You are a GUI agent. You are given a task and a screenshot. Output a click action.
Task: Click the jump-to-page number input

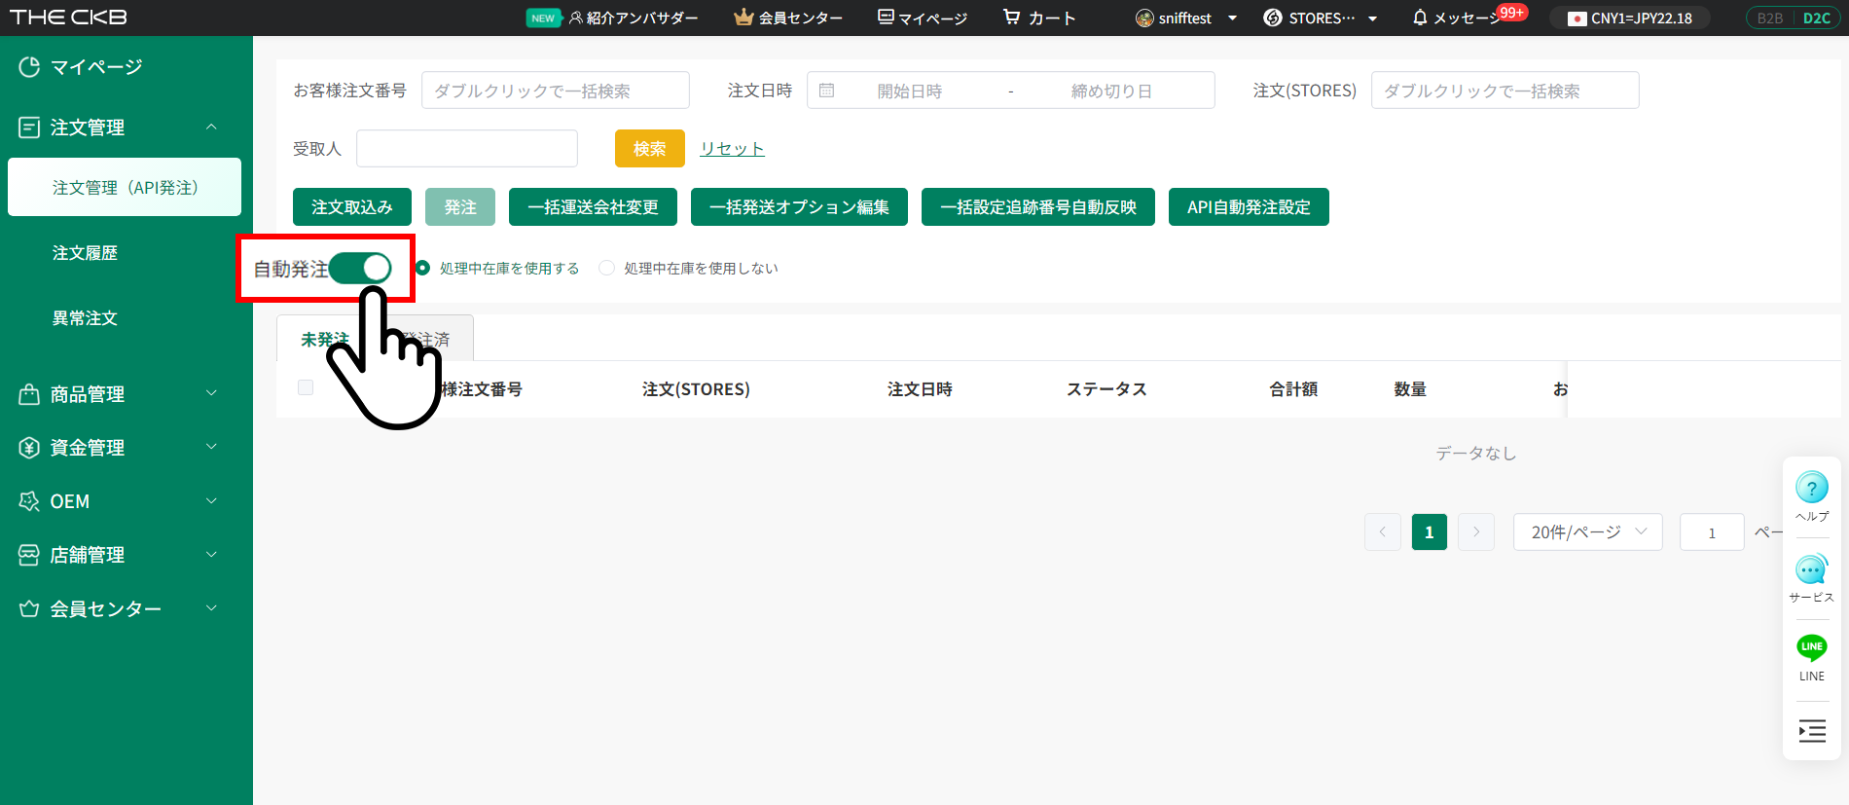pyautogui.click(x=1712, y=531)
